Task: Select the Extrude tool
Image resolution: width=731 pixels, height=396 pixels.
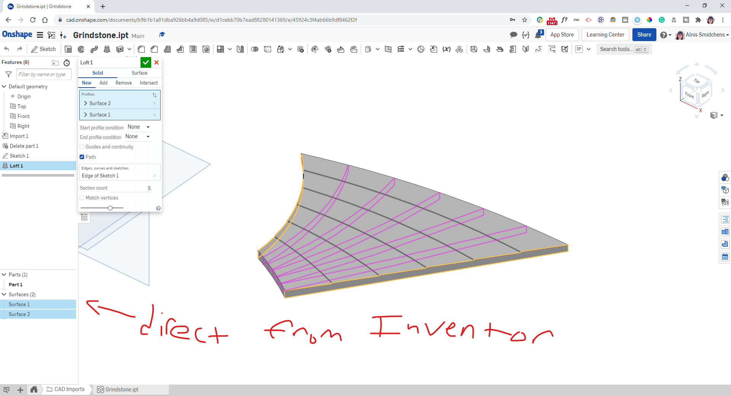Action: point(68,49)
